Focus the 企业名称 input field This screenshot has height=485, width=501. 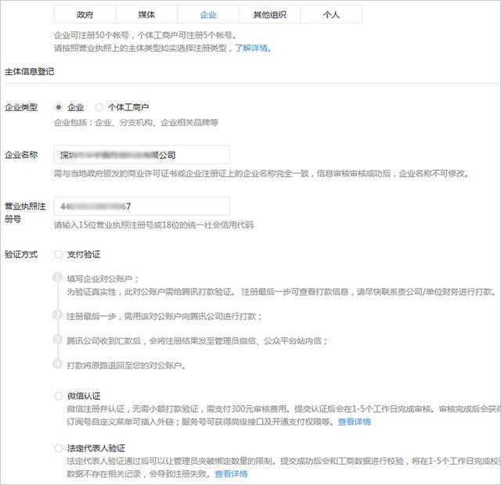(142, 155)
